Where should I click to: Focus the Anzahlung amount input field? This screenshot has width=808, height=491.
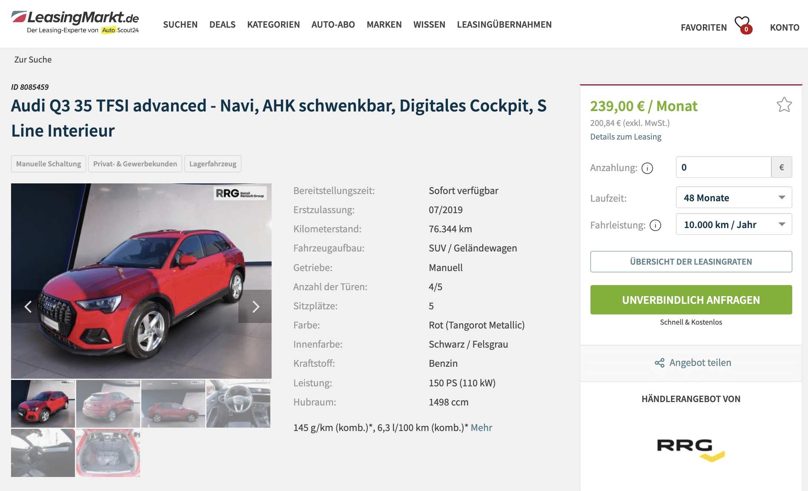723,167
